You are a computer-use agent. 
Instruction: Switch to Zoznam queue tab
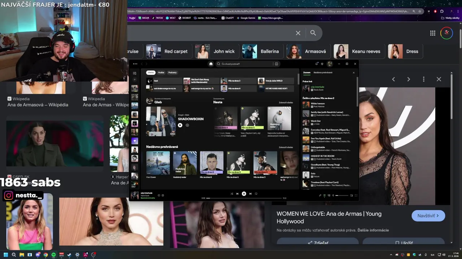pos(306,73)
